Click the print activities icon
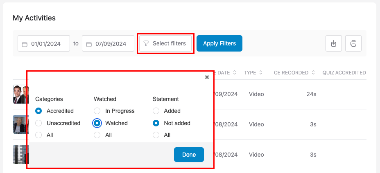380x173 pixels. [353, 43]
